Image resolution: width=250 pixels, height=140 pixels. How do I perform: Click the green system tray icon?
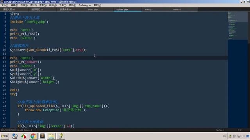pyautogui.click(x=230, y=136)
